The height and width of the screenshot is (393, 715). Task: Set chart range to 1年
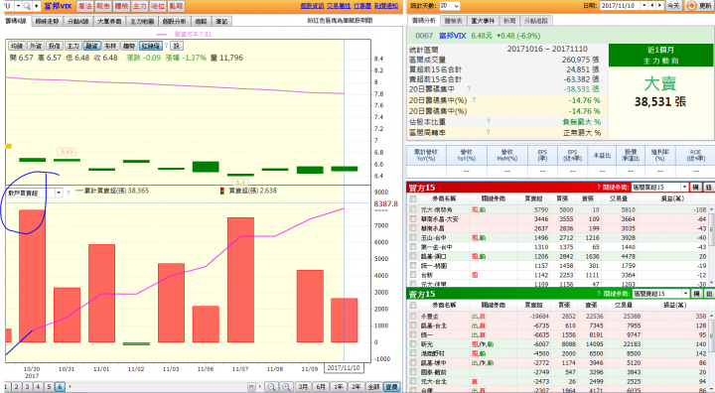(x=339, y=387)
